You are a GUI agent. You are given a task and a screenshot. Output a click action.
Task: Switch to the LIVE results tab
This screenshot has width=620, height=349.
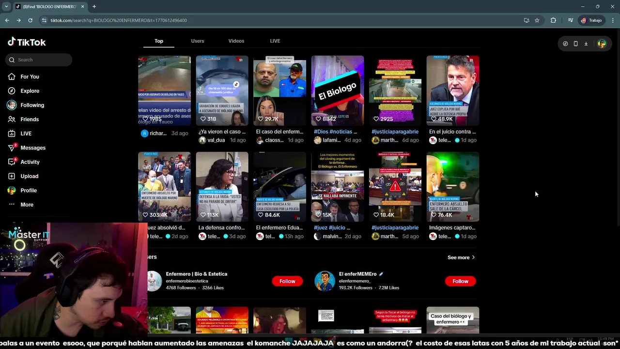point(275,41)
